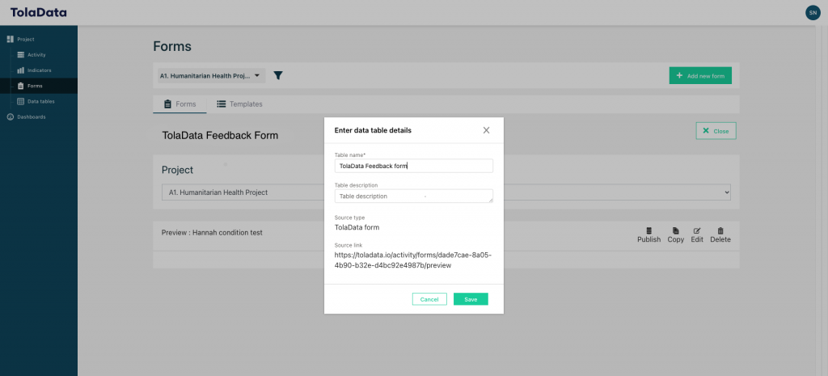This screenshot has height=376, width=828.
Task: Open the SN user avatar menu
Action: click(x=813, y=13)
